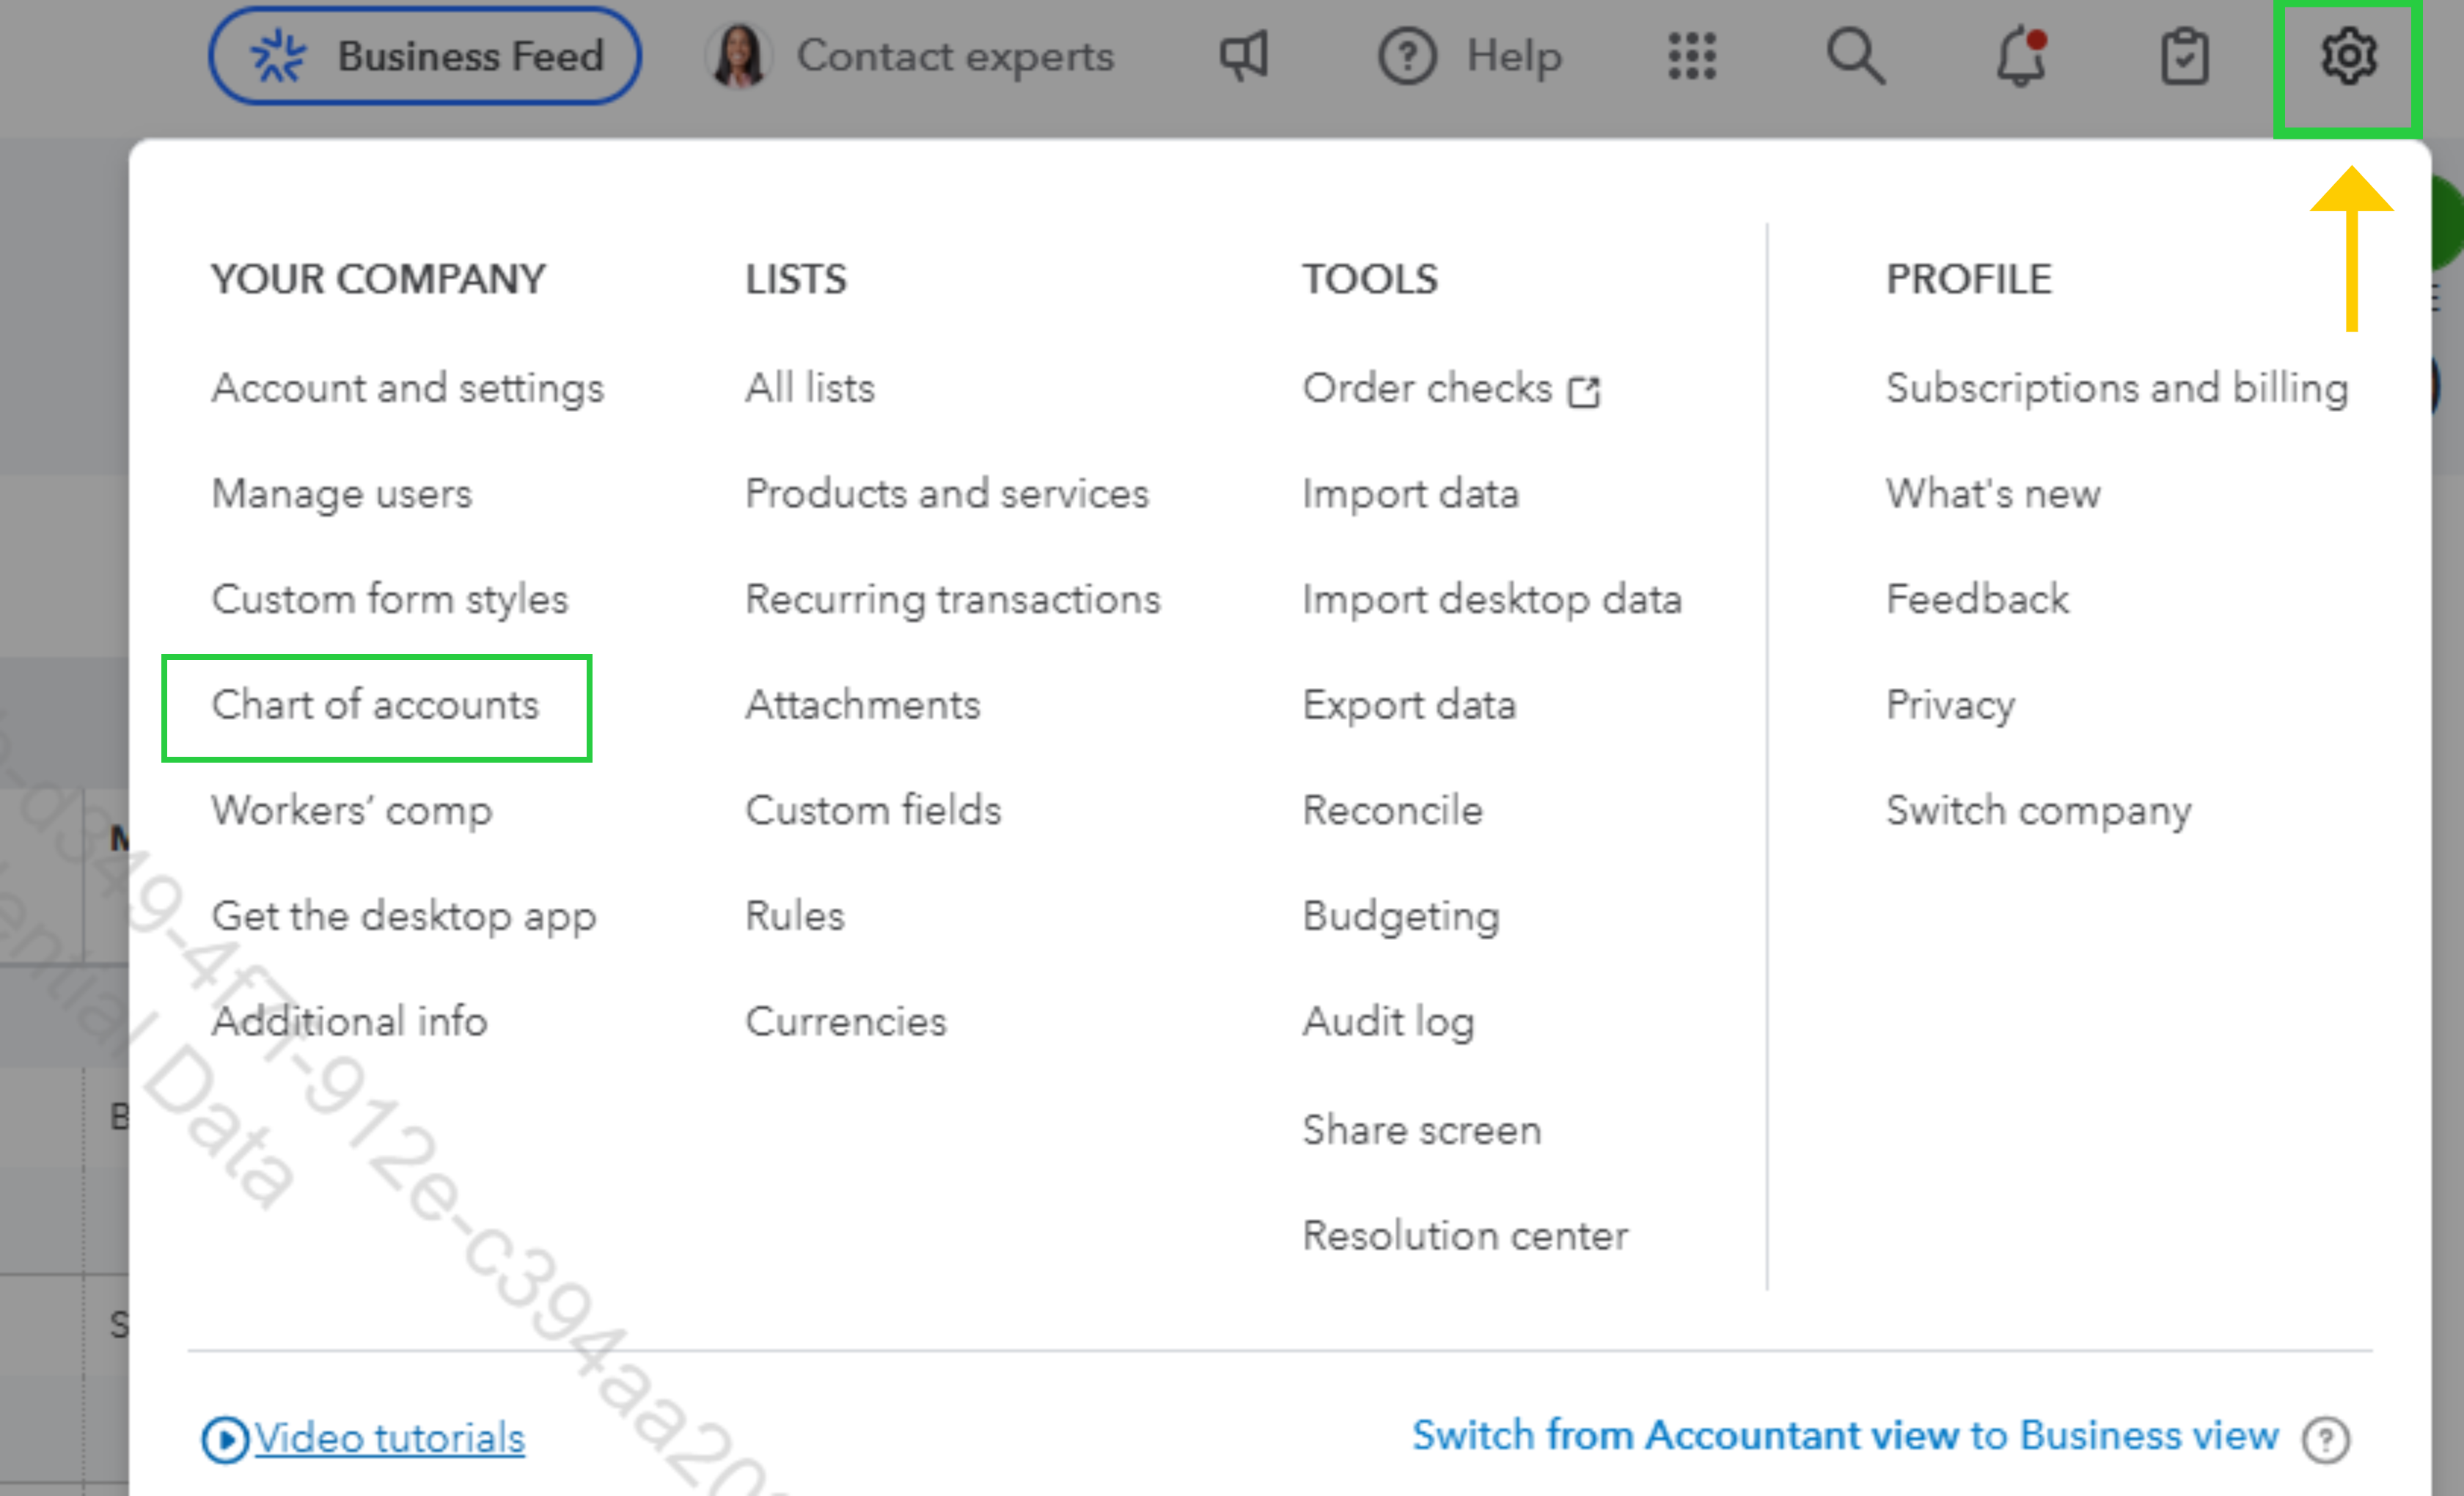Click the Contact experts avatar
This screenshot has width=2464, height=1496.
738,56
